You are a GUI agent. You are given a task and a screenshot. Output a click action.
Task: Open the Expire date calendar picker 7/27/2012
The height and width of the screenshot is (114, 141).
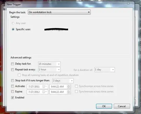44,92
